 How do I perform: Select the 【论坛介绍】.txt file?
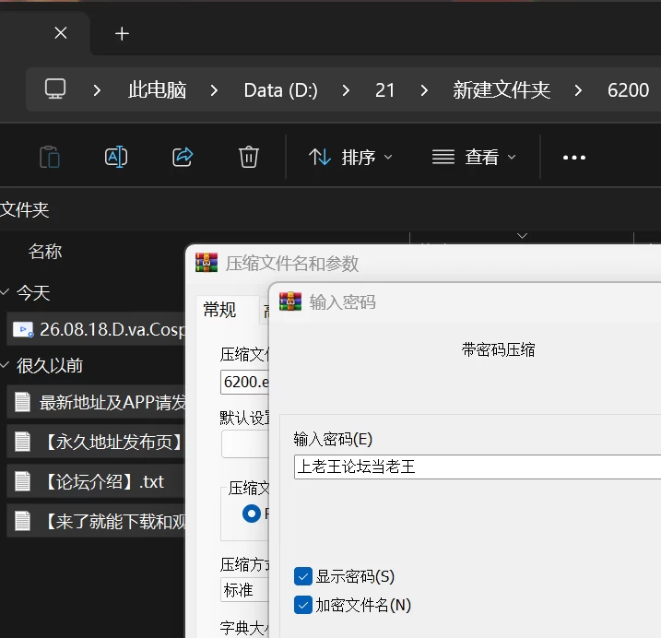tap(96, 481)
